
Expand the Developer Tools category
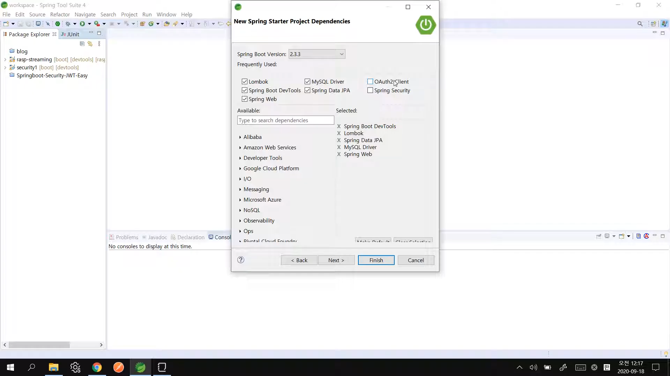coord(240,158)
